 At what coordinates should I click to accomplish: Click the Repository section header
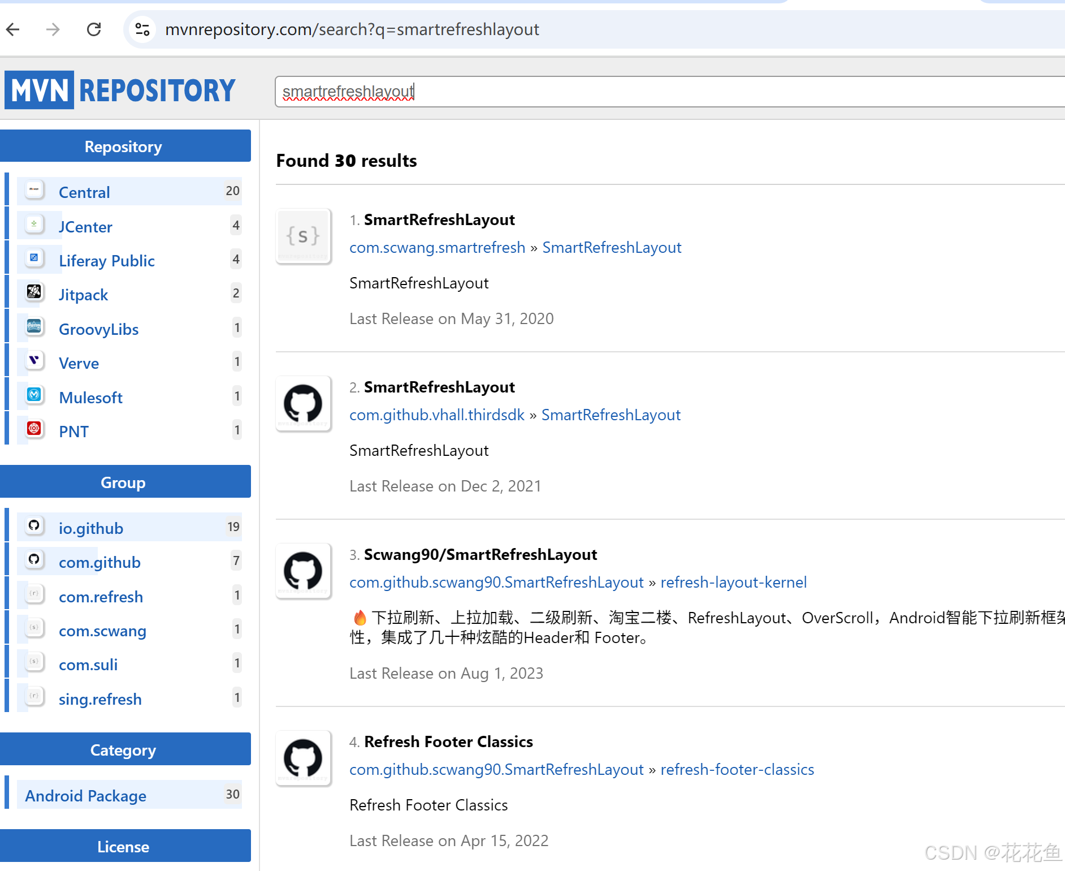[125, 146]
